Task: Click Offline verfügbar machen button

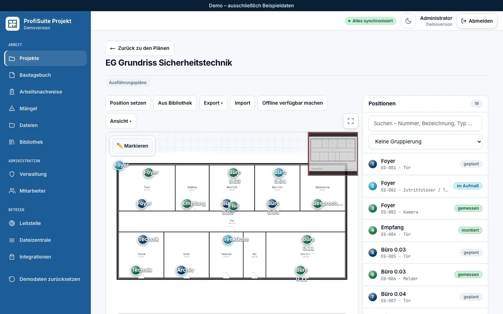Action: point(293,103)
